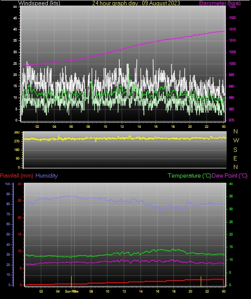Click the 16 hour tick under the lower graph
The image size is (251, 299).
[157, 291]
